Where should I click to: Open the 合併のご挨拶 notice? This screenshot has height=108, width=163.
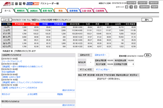(x=11, y=77)
